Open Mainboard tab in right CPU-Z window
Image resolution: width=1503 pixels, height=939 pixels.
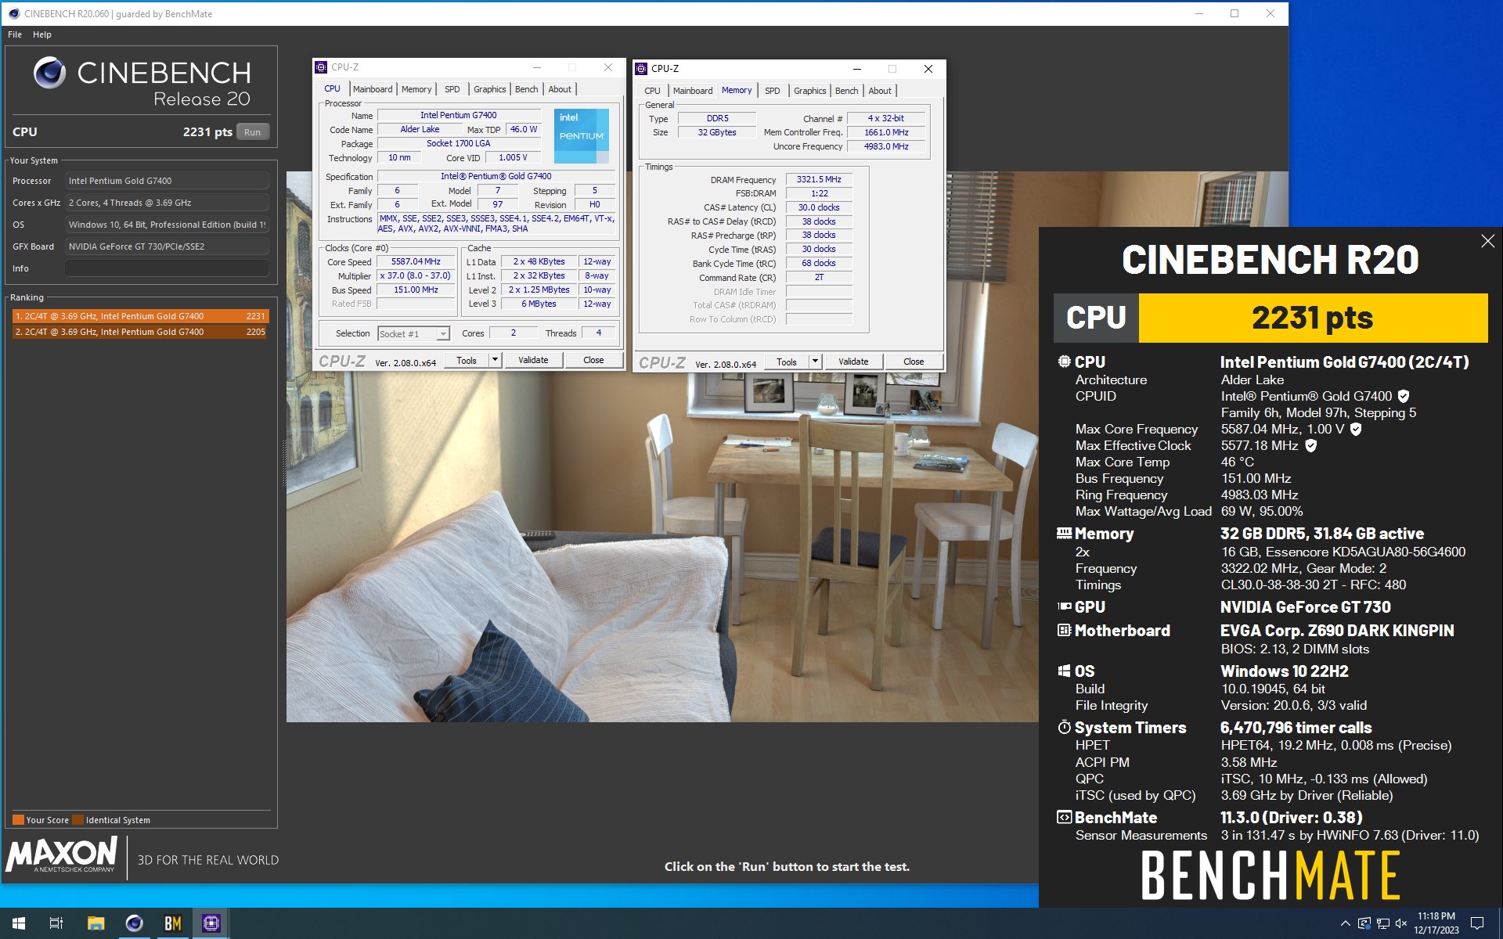(x=693, y=91)
